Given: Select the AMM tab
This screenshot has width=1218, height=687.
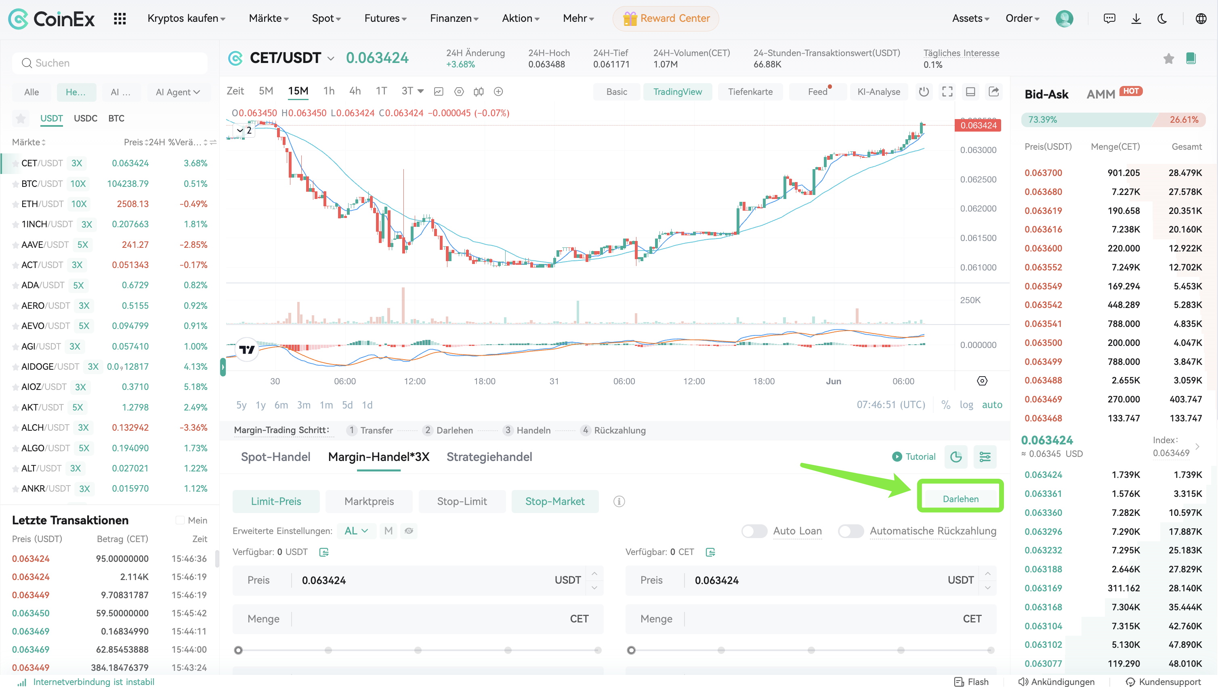Looking at the screenshot, I should click(1101, 94).
